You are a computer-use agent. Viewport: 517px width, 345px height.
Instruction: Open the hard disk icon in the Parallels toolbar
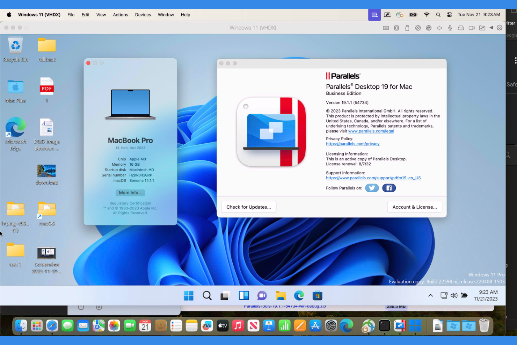461,28
